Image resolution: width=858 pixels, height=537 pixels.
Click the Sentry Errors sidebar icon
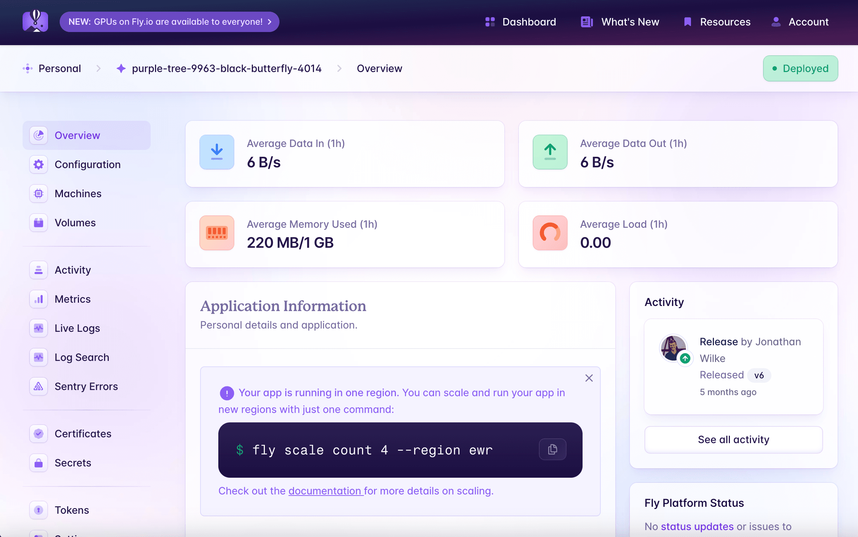coord(38,386)
